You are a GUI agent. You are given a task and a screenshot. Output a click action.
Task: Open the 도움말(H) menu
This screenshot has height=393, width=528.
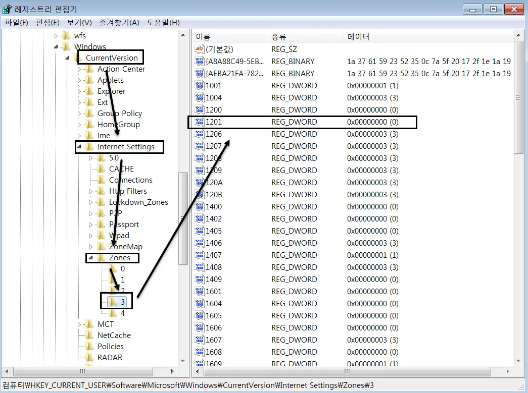click(163, 23)
